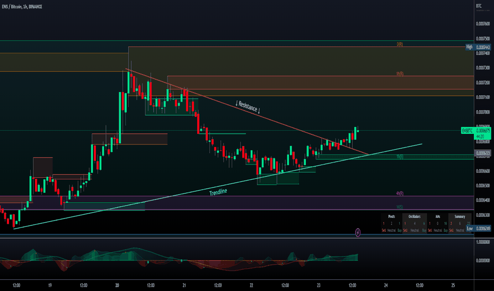
Task: Click the 1h(S) support zone label
Action: point(400,157)
